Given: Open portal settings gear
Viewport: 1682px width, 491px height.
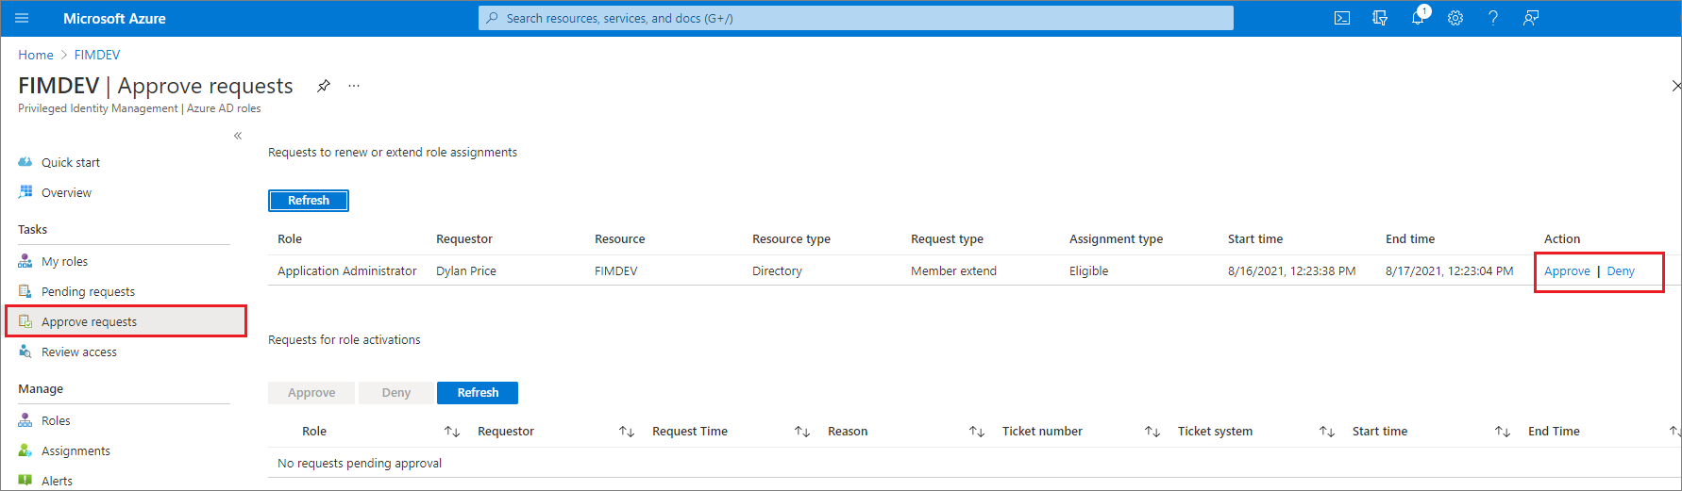Looking at the screenshot, I should tap(1455, 18).
